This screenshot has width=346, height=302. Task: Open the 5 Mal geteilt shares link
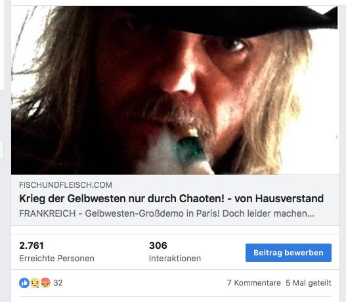pos(309,283)
